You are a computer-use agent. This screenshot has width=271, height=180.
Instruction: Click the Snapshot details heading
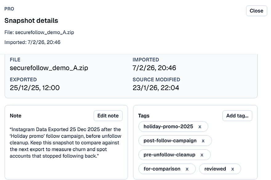[x=31, y=21]
